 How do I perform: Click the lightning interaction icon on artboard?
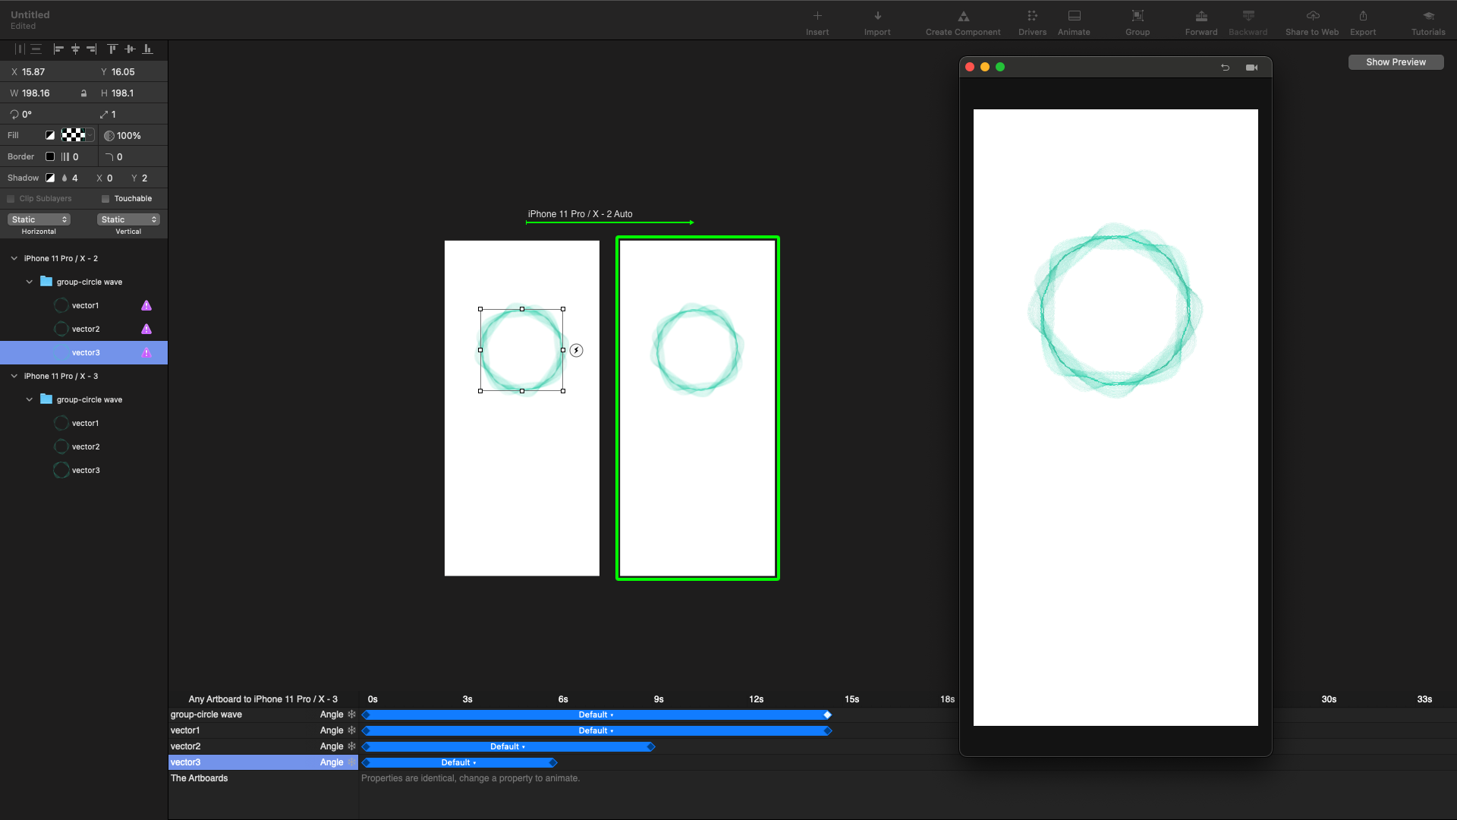point(577,350)
